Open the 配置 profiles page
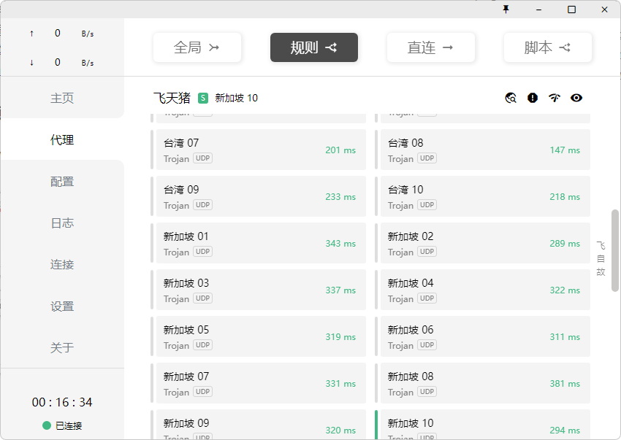 tap(62, 182)
